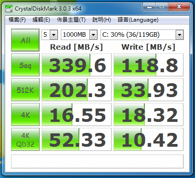Select the 512K write result 33.93
Screen dimensions: 195x178
click(x=148, y=90)
